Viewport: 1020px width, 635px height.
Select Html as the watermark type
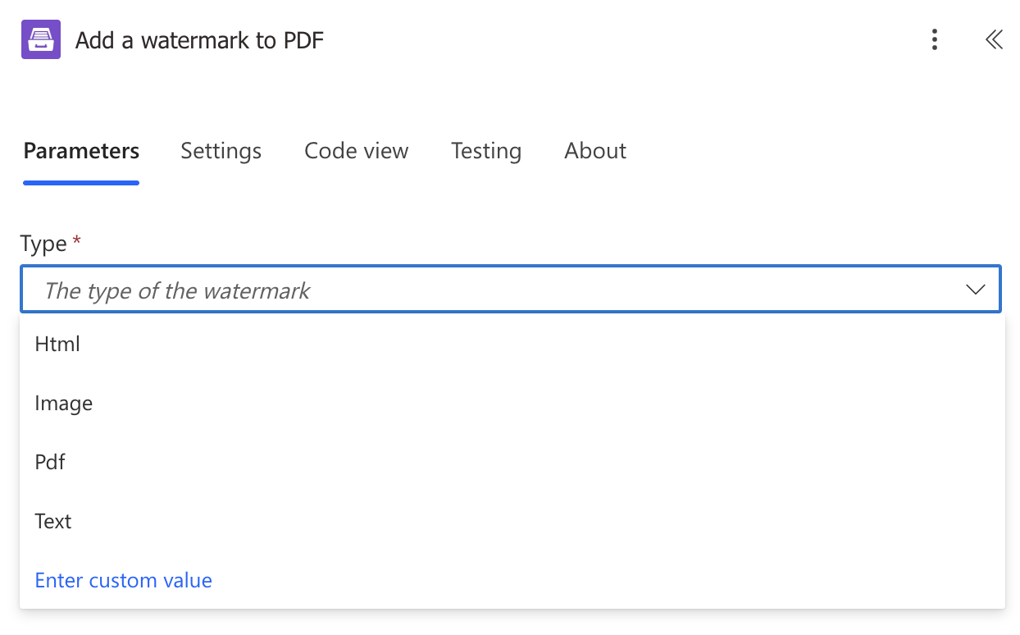57,345
